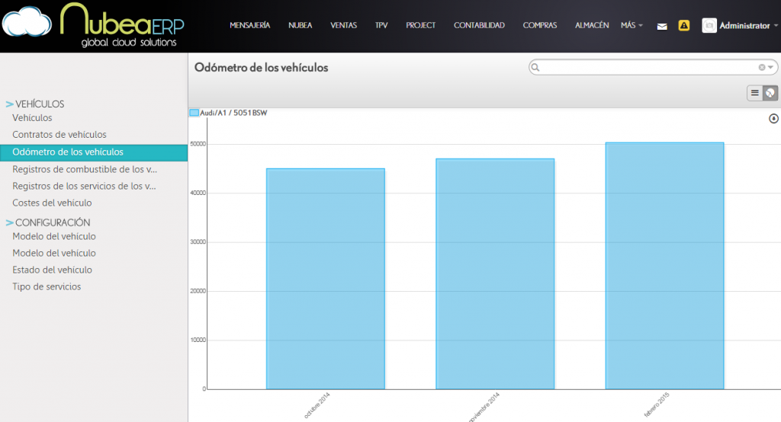
Task: Click the Odómetro de los vehículos page title
Action: click(x=262, y=68)
